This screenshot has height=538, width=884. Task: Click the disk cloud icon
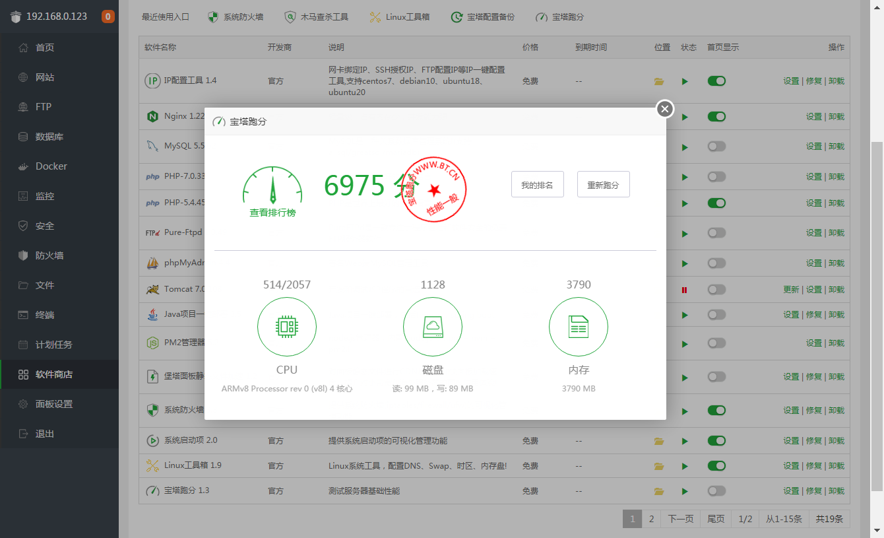432,327
